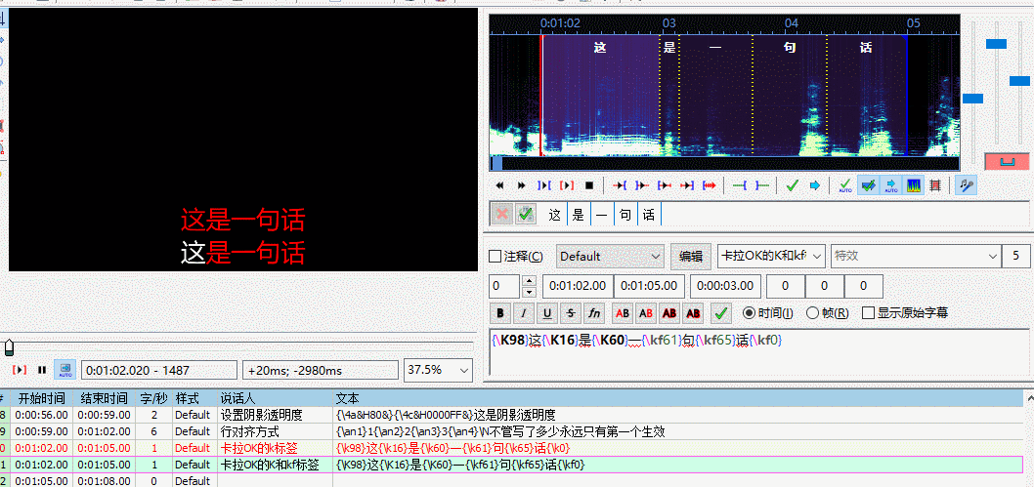The width and height of the screenshot is (1034, 487).
Task: Open the Default style dropdown
Action: tap(611, 256)
